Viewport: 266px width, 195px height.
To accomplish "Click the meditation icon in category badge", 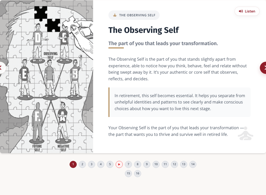I will click(115, 15).
